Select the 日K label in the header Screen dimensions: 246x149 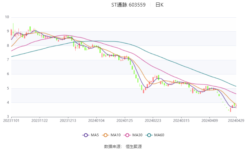pos(159,5)
